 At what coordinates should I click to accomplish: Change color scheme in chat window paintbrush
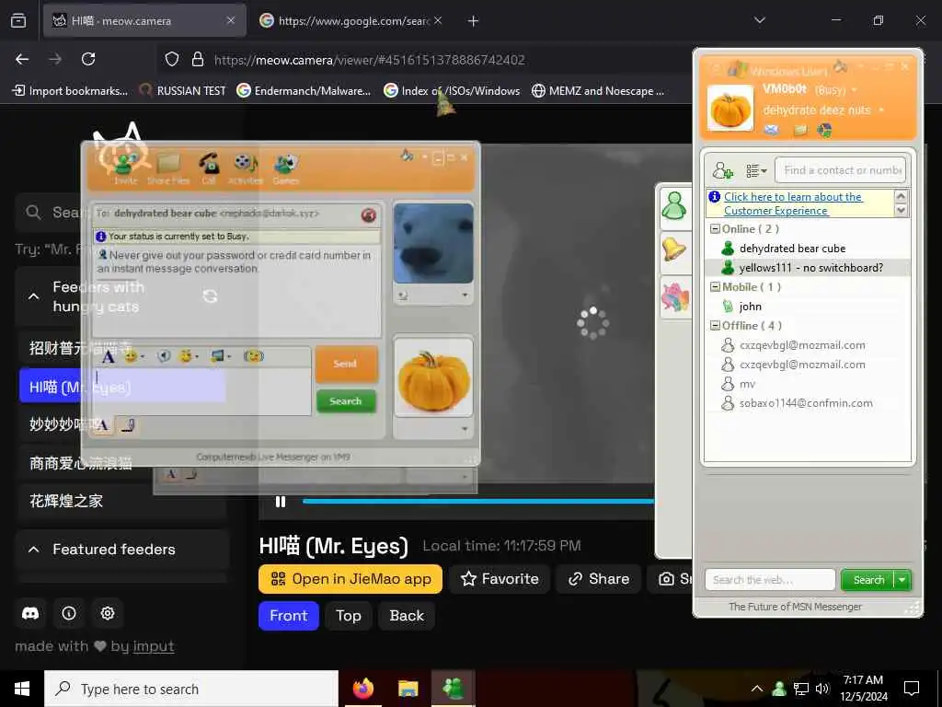(407, 156)
